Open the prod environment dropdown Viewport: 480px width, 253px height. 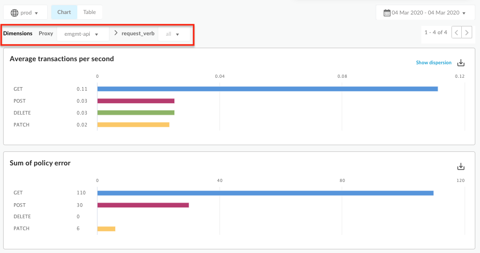pyautogui.click(x=25, y=12)
